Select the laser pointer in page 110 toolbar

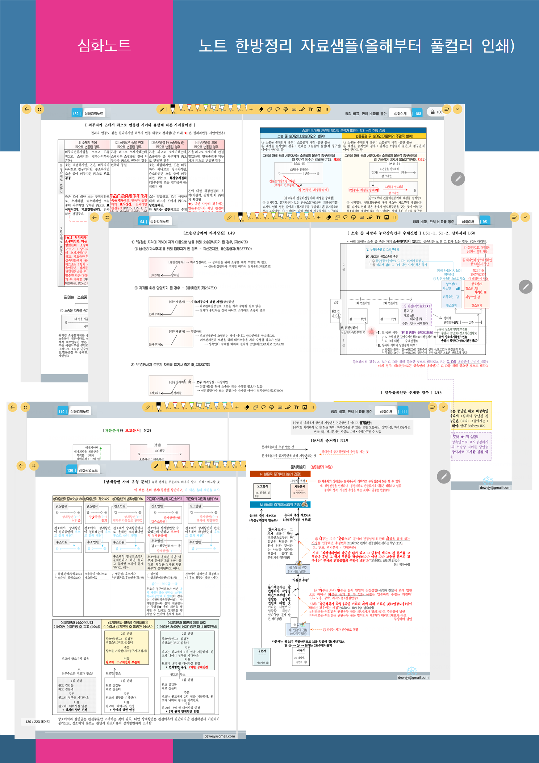point(288,407)
